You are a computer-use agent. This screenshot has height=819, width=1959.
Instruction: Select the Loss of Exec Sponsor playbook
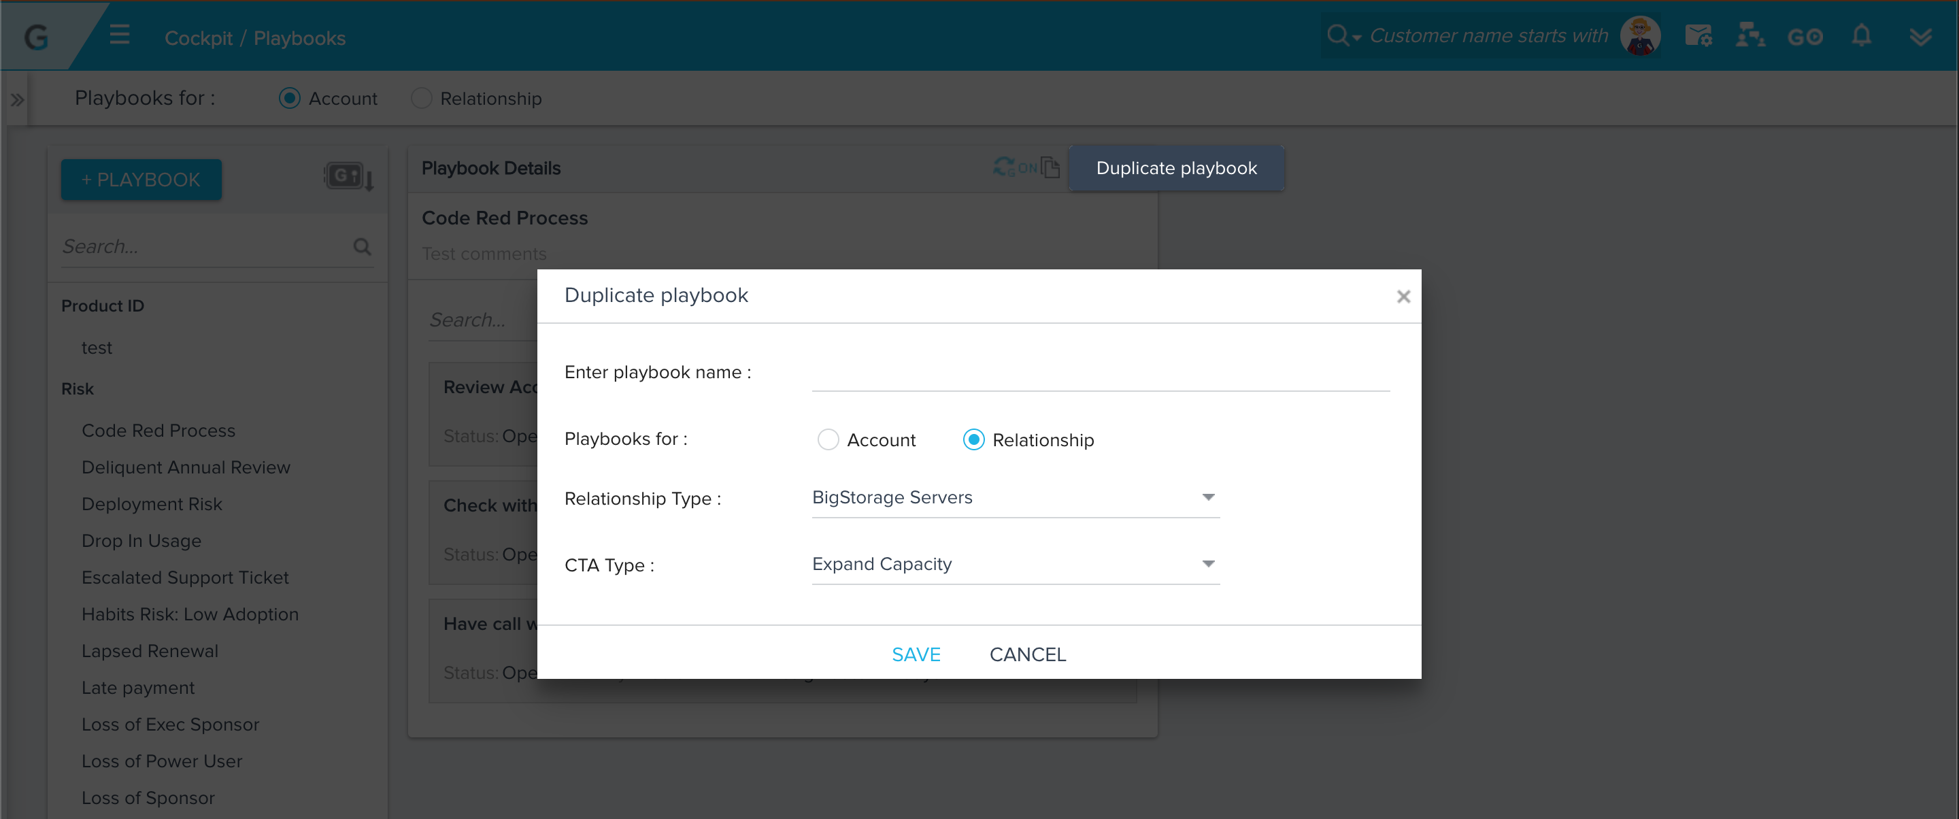click(170, 724)
